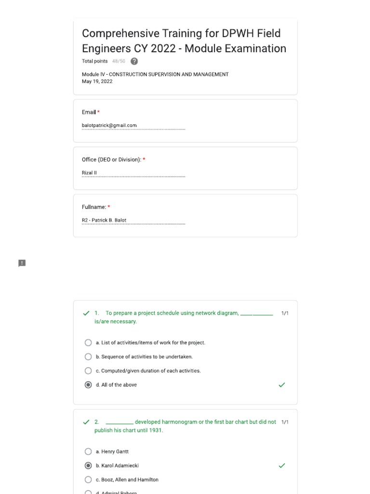Viewport: 370px width, 494px height.
Task: Click the report problem icon at left
Action: 22,263
